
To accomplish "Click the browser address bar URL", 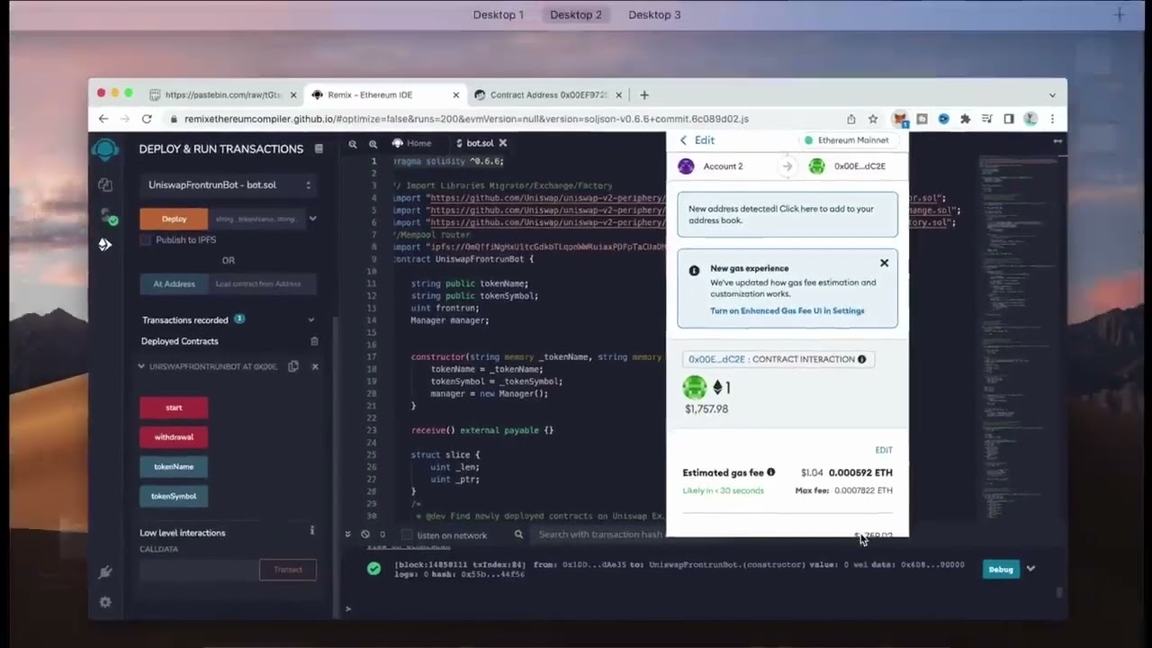I will (466, 119).
